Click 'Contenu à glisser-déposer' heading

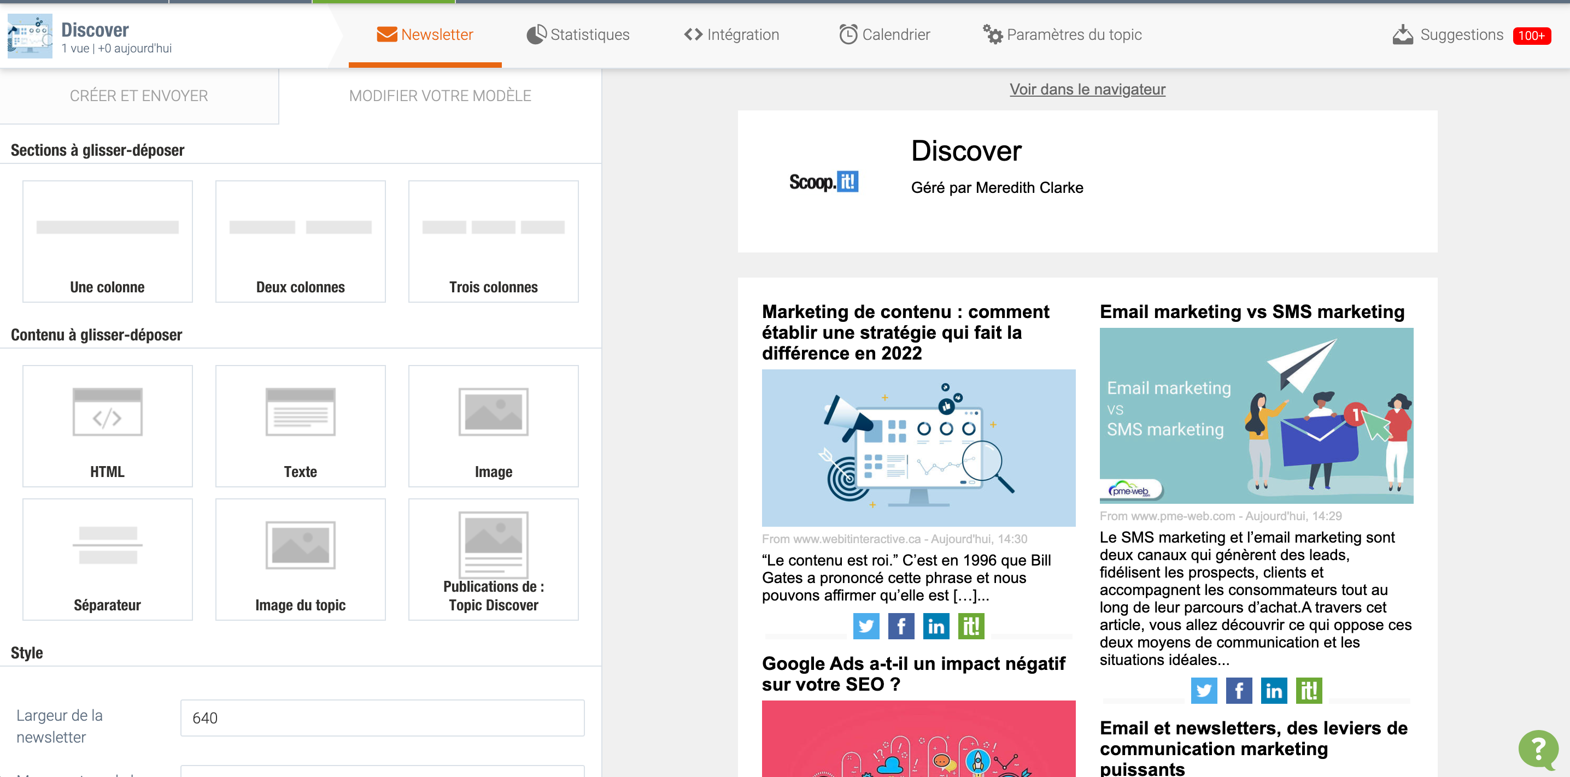[96, 334]
